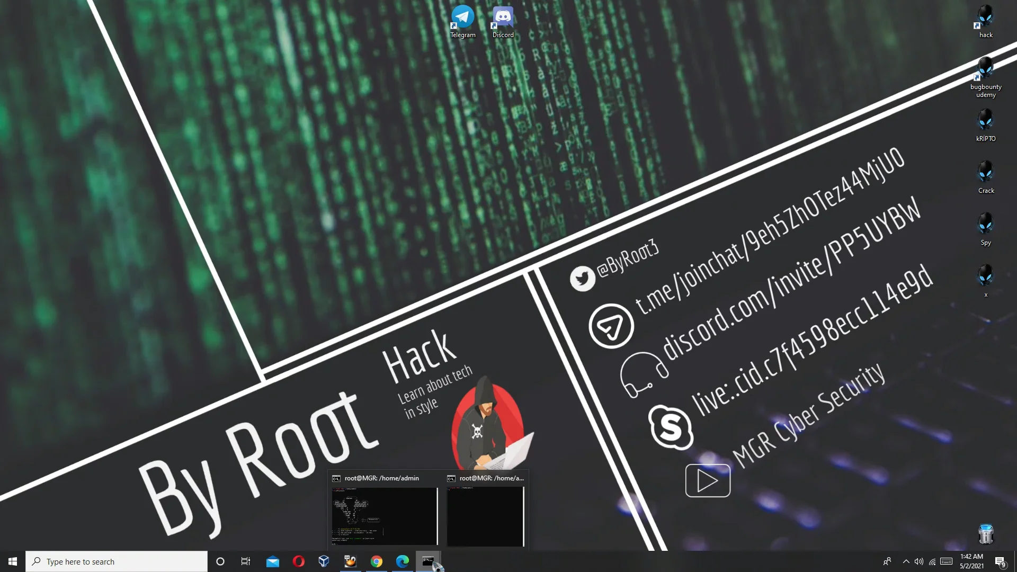The height and width of the screenshot is (572, 1017).
Task: Open the hack desktop icon
Action: tap(986, 22)
